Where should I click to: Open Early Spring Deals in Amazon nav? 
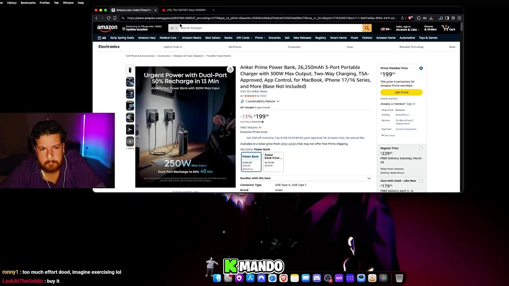[x=122, y=38]
